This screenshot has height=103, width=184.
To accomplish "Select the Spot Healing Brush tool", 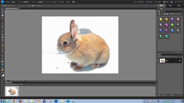I will (2, 45).
